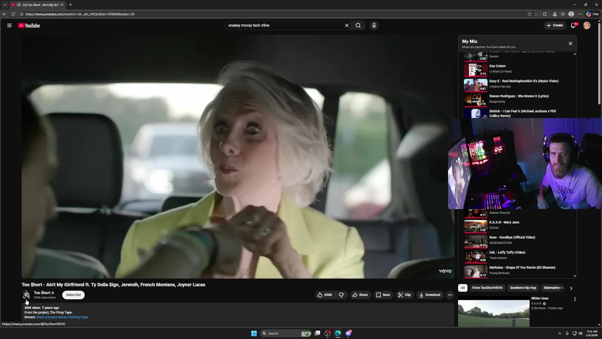Save the video to a playlist
This screenshot has height=339, width=602.
tap(383, 295)
